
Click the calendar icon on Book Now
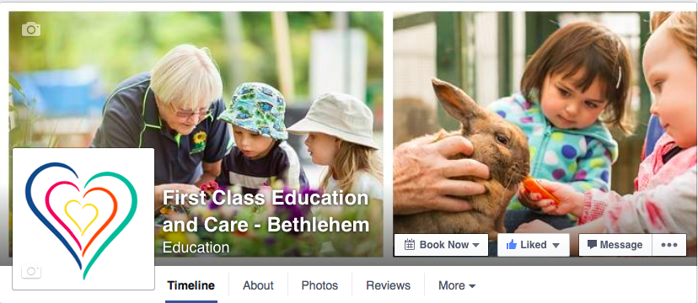(x=410, y=245)
